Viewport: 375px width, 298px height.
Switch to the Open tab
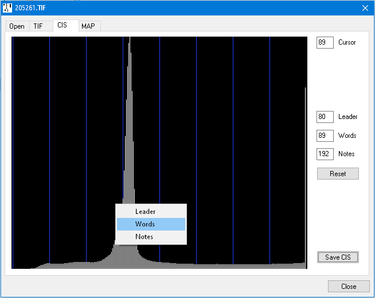tap(17, 26)
